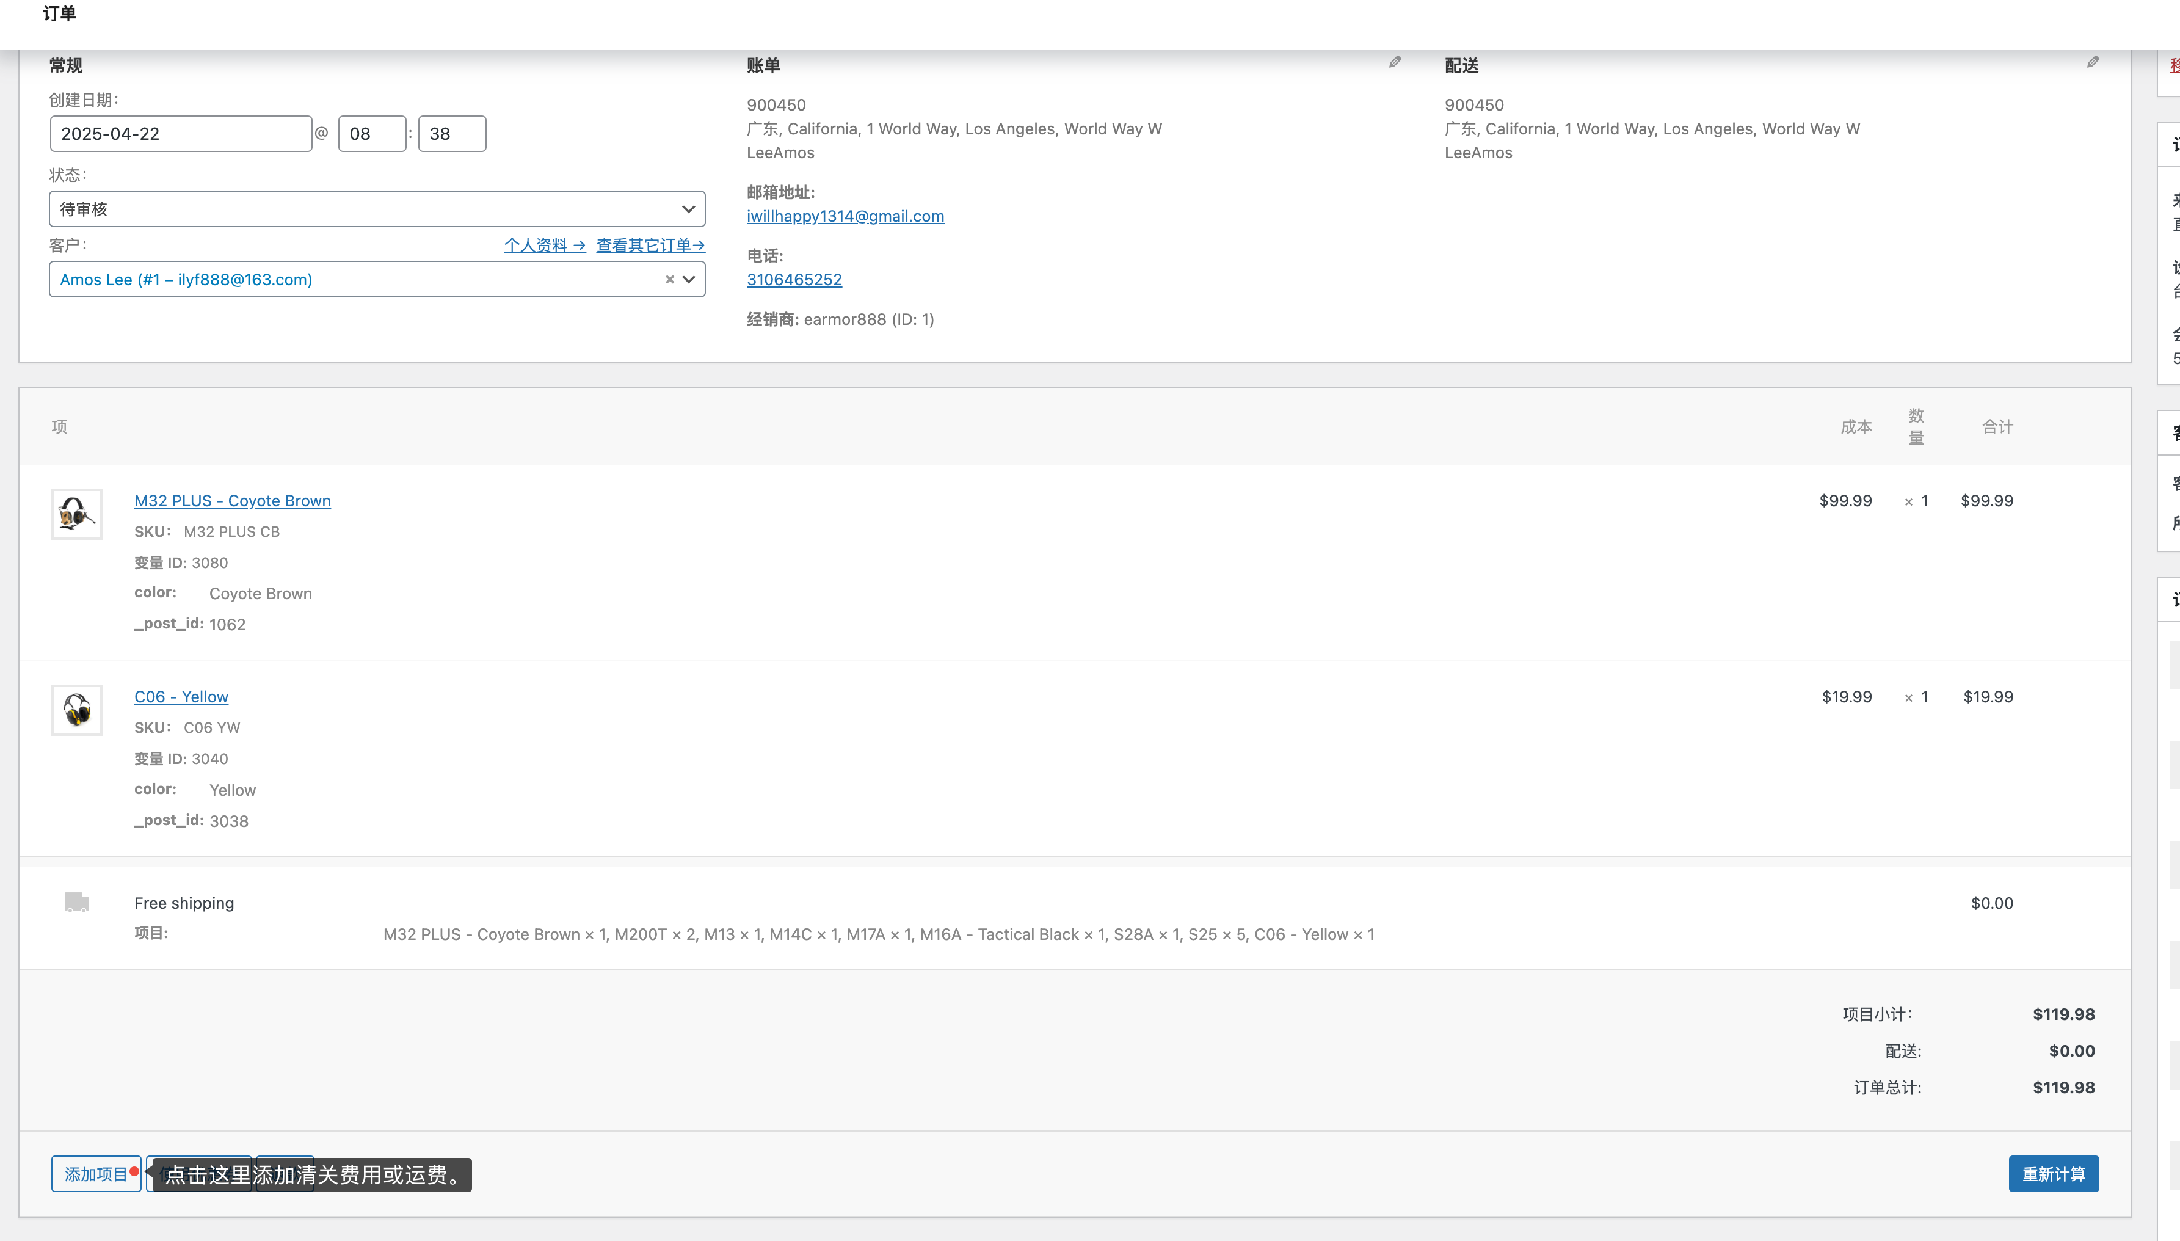Click the 创建日期 date input field

[181, 134]
